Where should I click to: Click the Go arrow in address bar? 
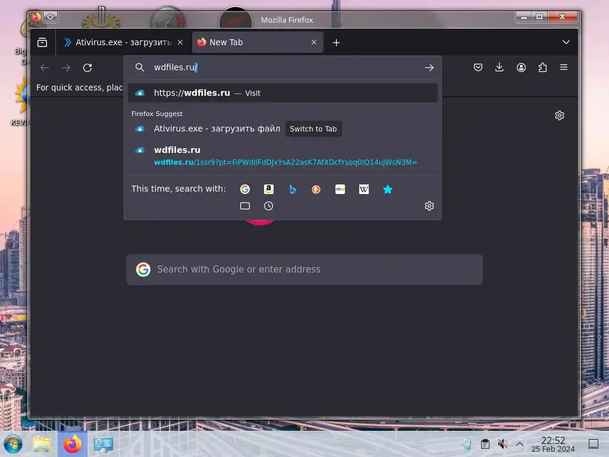429,68
